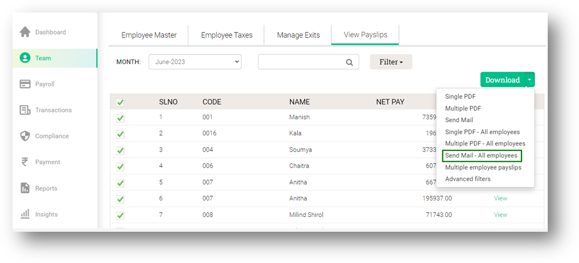Viewport: 579px width, 263px height.
Task: Uncheck the checkbox for Manish
Action: tap(120, 118)
